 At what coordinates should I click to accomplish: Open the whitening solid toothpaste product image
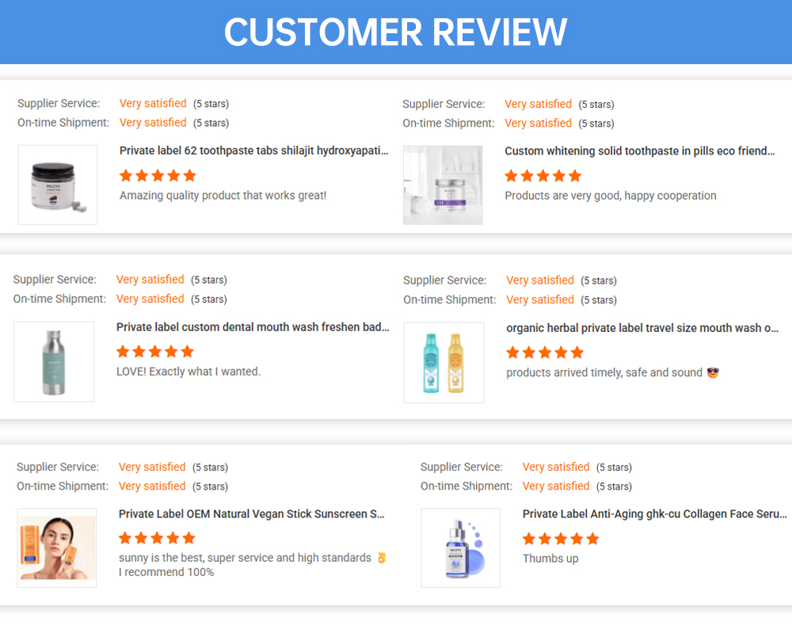(x=443, y=185)
